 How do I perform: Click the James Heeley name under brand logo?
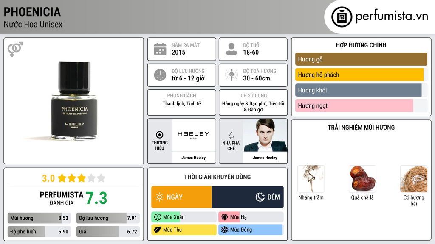193,158
